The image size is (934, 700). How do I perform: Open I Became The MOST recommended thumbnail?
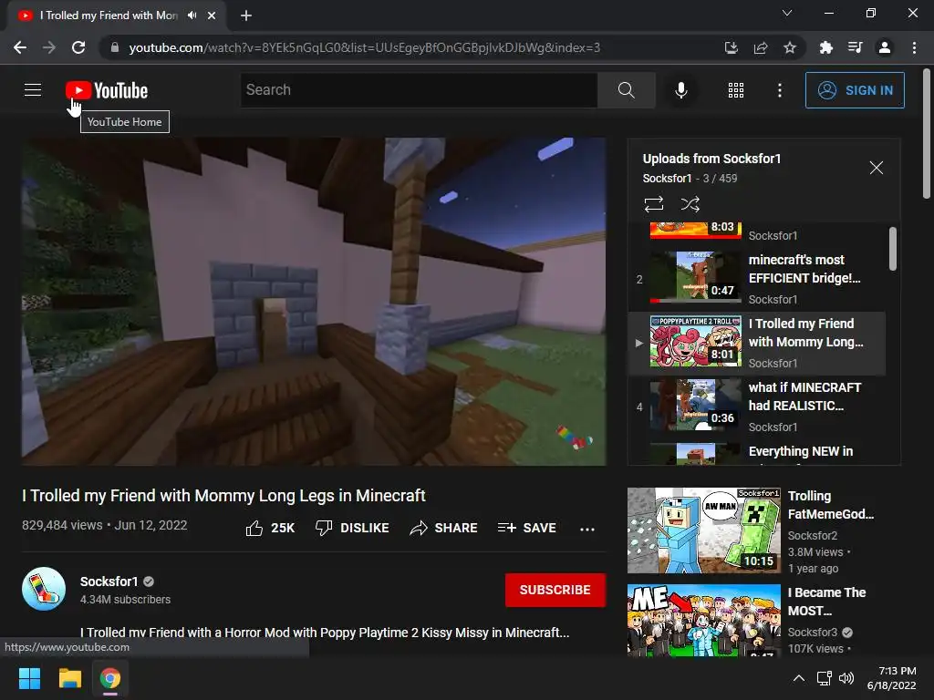(x=703, y=620)
